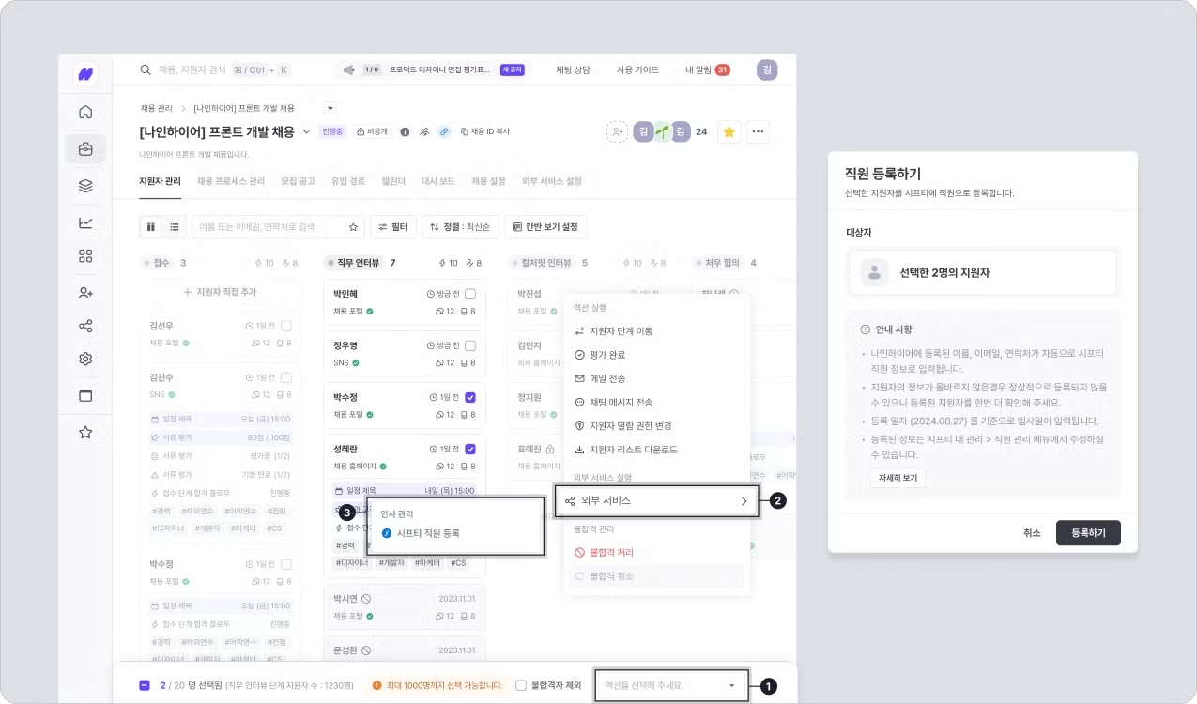Click 등록하기 button in dialog
Image resolution: width=1197 pixels, height=704 pixels.
click(x=1088, y=532)
